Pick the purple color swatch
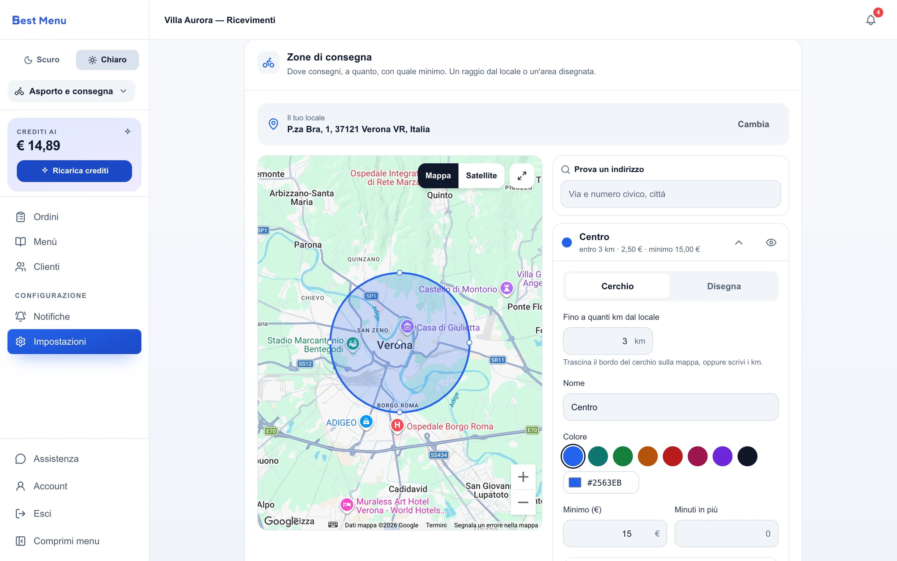Viewport: 897px width, 561px height. tap(722, 456)
